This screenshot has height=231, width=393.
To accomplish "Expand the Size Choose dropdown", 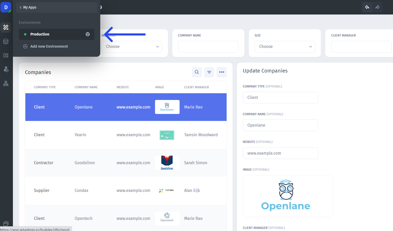I will pyautogui.click(x=285, y=47).
